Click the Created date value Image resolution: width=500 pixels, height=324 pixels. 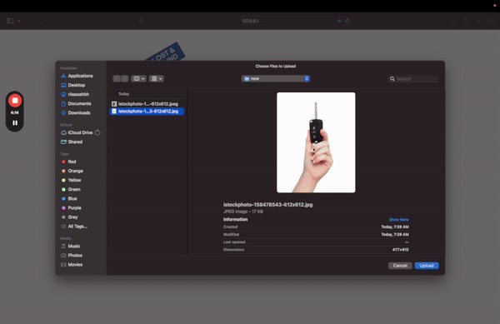[395, 227]
